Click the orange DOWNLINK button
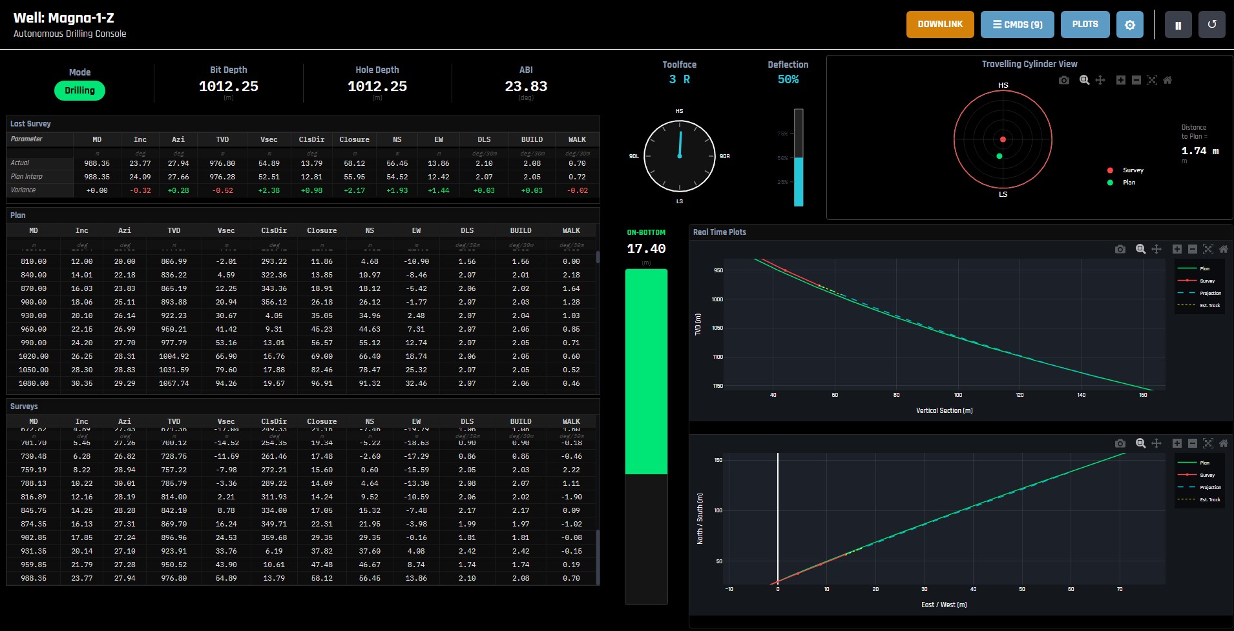Screen dimensions: 1234x631 [940, 25]
